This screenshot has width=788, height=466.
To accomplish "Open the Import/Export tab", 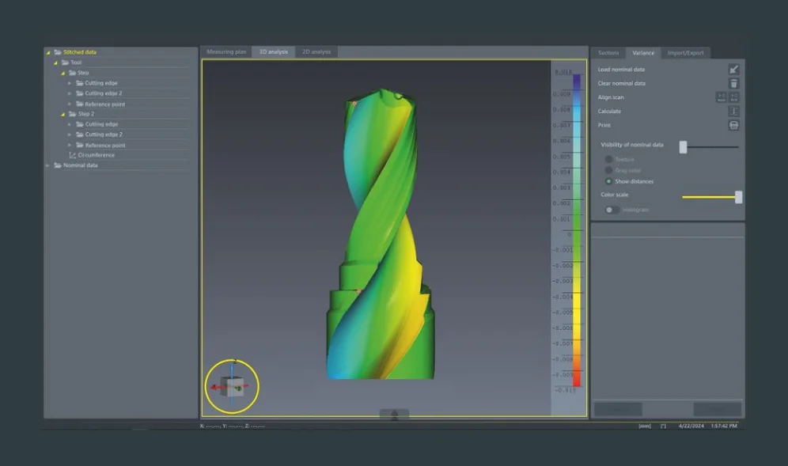I will coord(685,53).
